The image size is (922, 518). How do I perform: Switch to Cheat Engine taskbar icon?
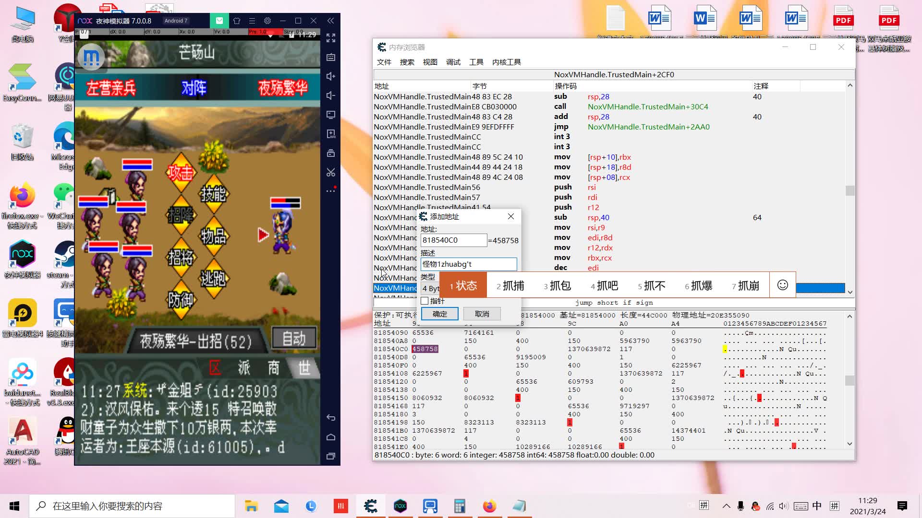(x=370, y=506)
